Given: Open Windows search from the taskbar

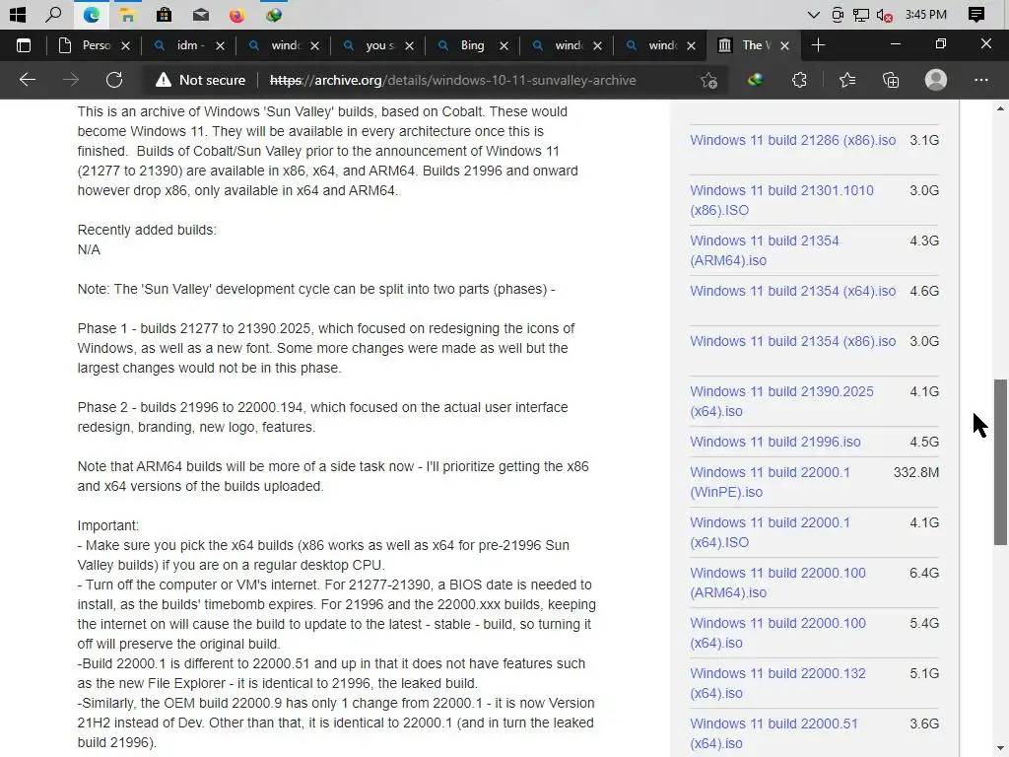Looking at the screenshot, I should coord(54,14).
